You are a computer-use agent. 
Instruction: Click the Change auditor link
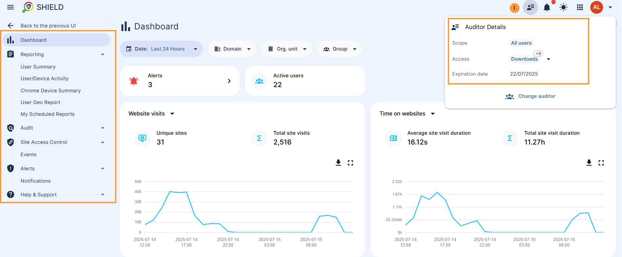click(530, 96)
